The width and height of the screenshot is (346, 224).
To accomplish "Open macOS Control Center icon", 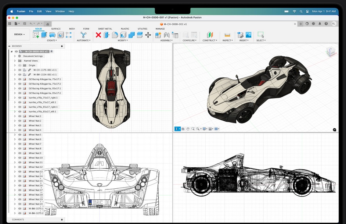I will point(307,11).
